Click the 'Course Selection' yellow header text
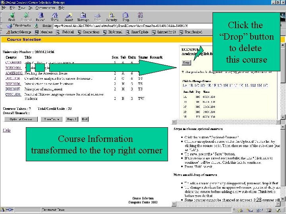The height and width of the screenshot is (214, 286). point(24,40)
